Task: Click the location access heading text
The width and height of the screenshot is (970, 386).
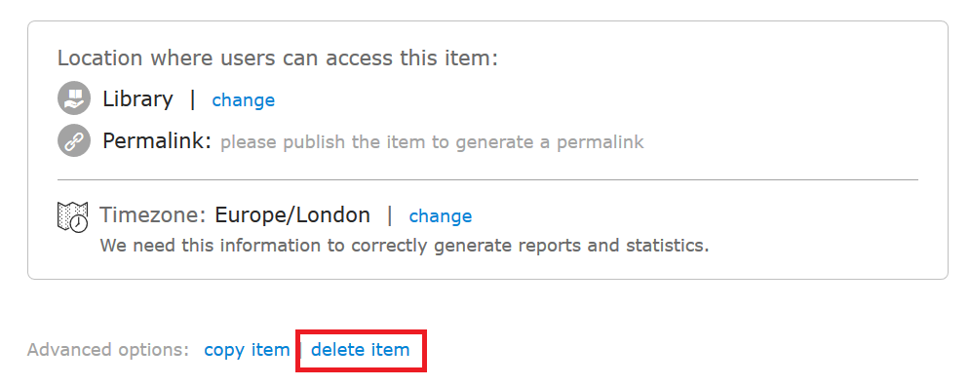Action: pos(278,58)
